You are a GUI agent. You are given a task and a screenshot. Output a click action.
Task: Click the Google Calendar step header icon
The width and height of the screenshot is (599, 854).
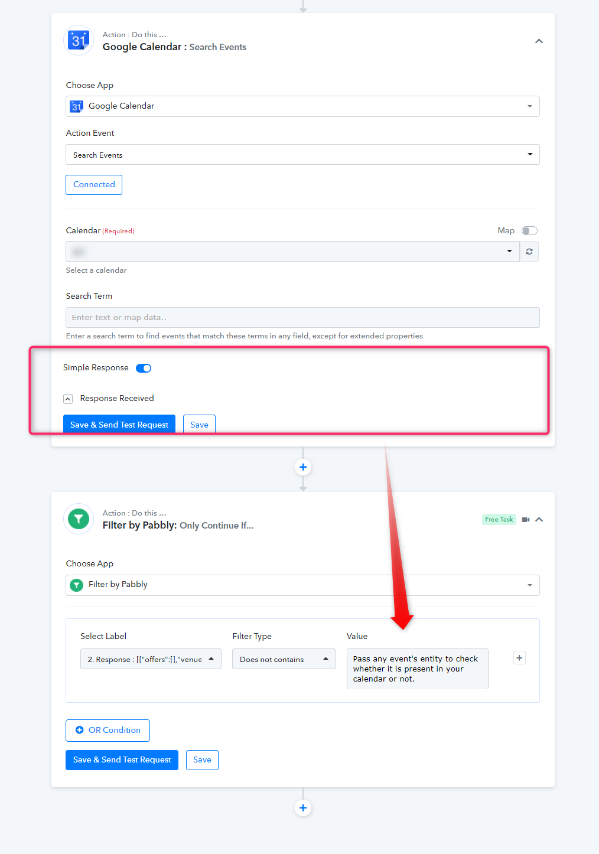tap(79, 41)
